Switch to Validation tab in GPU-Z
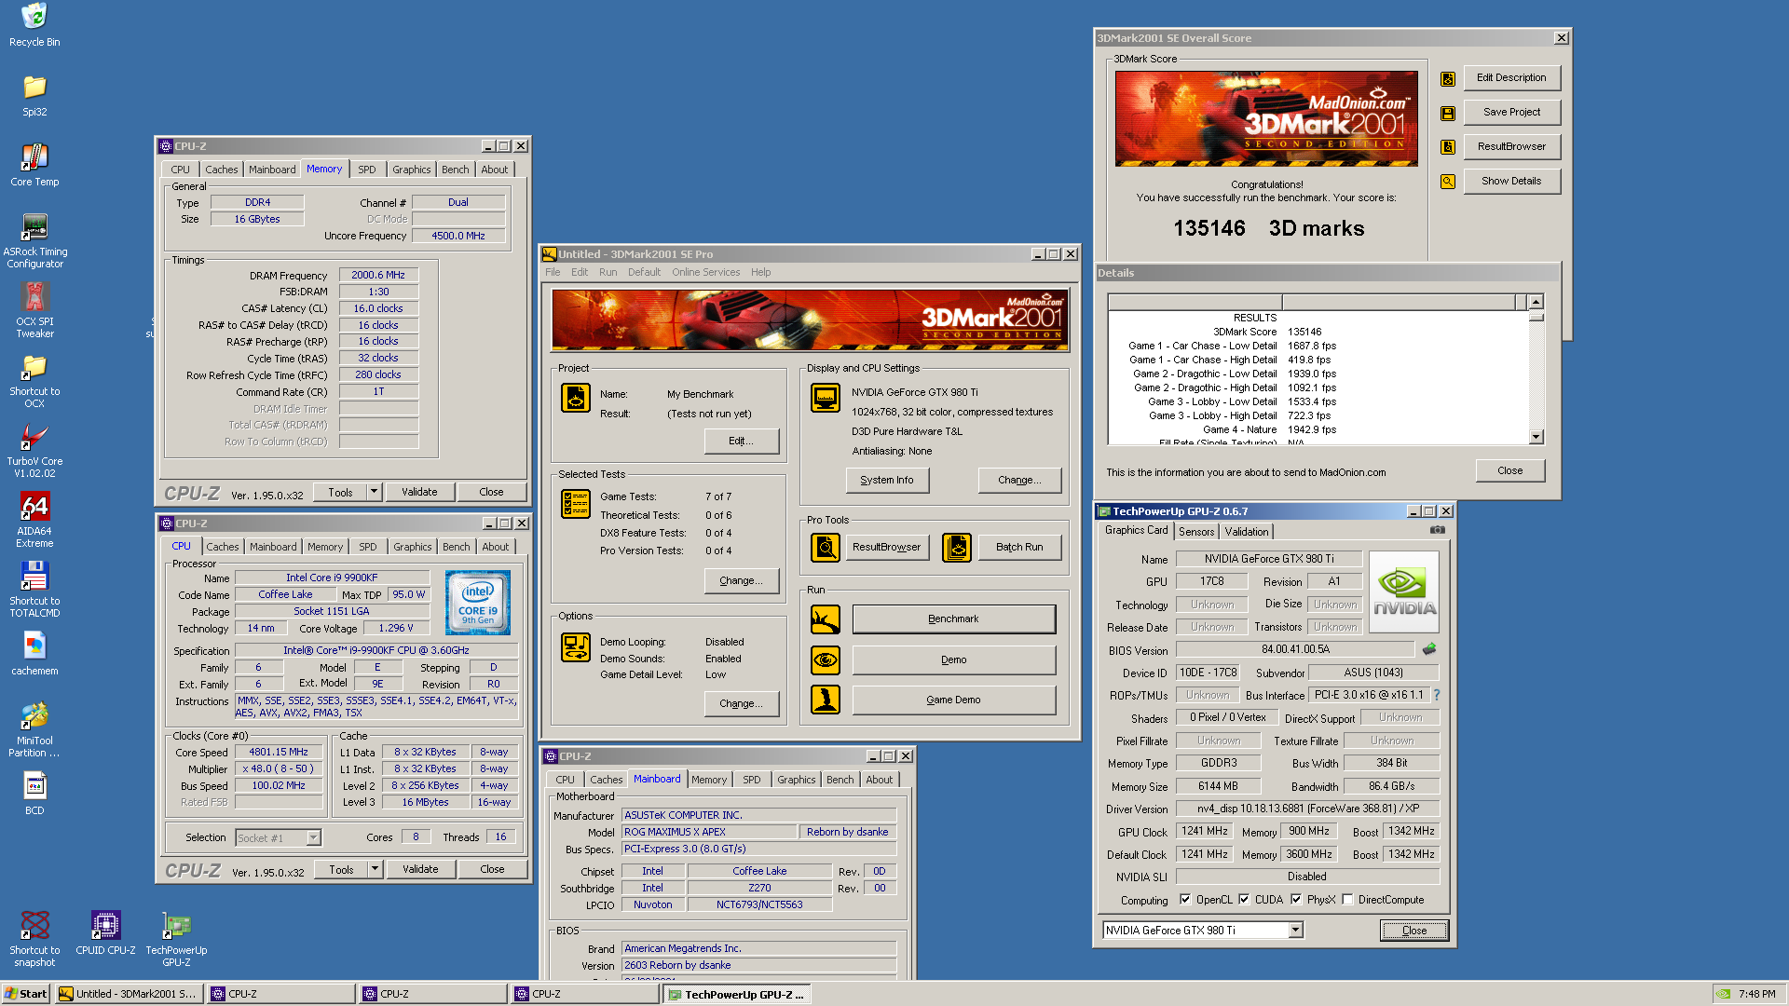 click(x=1247, y=532)
